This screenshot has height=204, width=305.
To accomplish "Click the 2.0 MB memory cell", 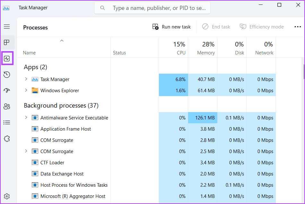I will pyautogui.click(x=203, y=174).
